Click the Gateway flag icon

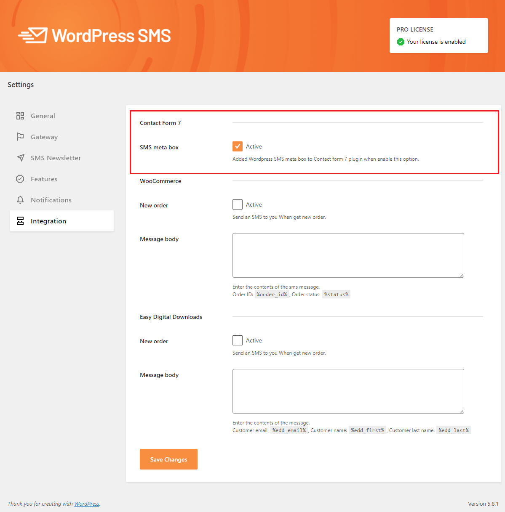point(20,137)
